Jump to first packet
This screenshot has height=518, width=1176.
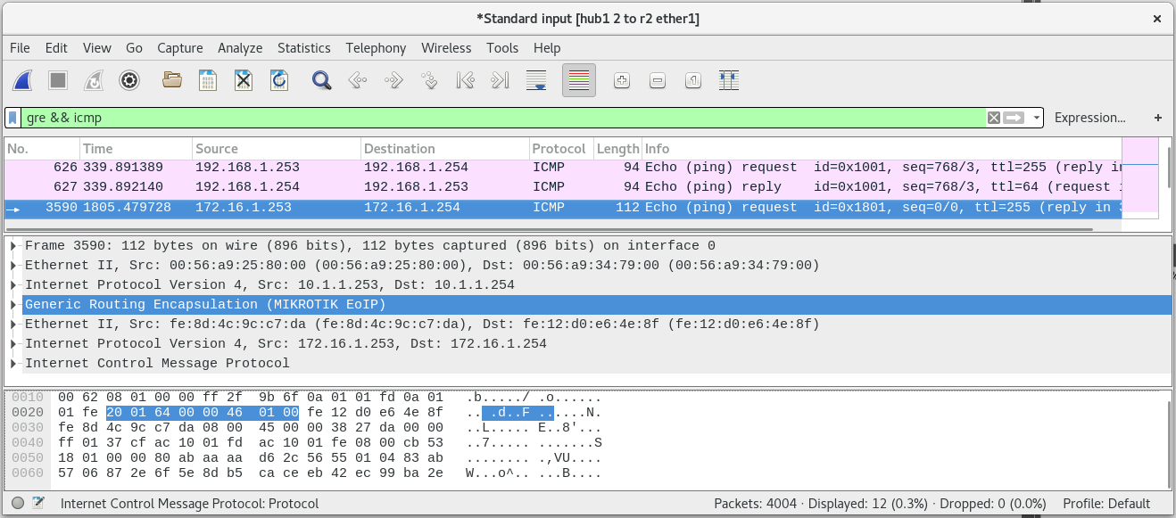click(465, 81)
